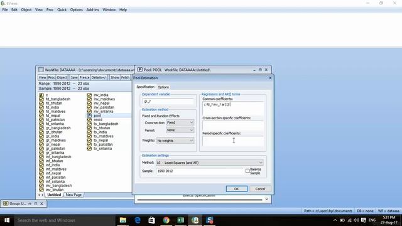Select the coefficient vector c icon
The width and height of the screenshot is (402, 226).
pos(41,95)
